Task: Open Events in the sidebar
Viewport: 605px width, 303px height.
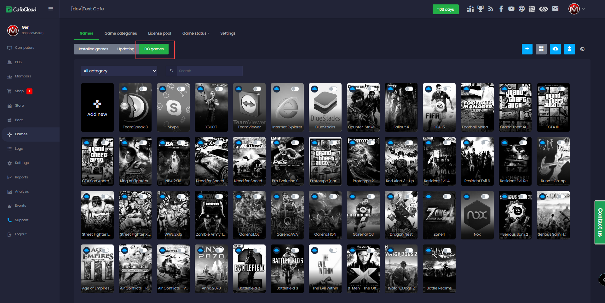Action: [20, 206]
